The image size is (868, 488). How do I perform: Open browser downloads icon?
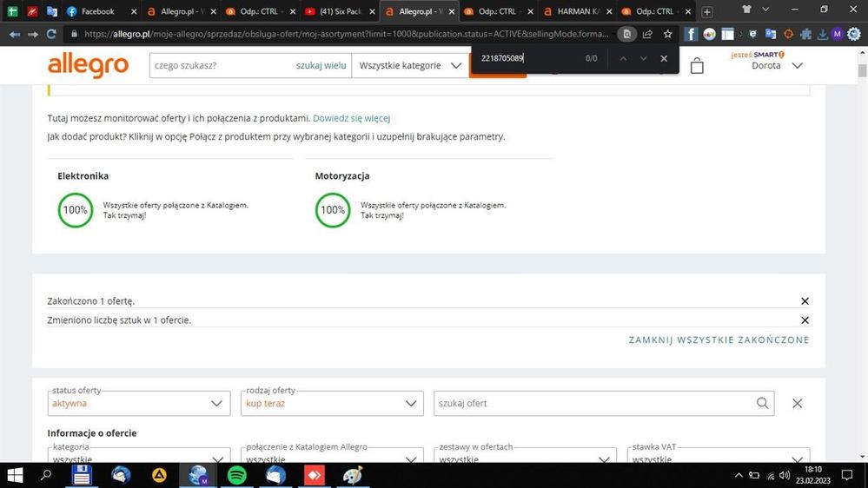pyautogui.click(x=823, y=35)
